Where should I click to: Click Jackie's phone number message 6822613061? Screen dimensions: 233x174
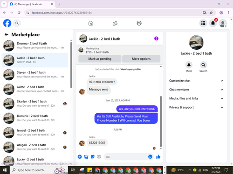click(x=97, y=142)
